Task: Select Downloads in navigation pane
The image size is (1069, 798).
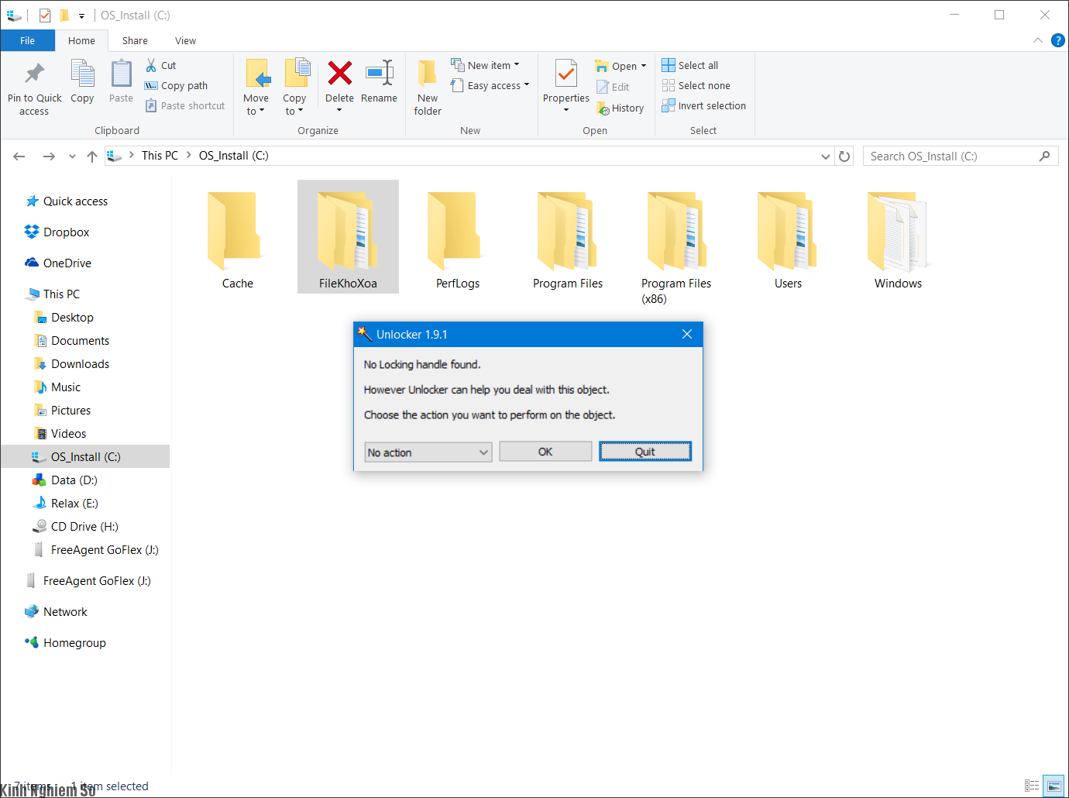Action: tap(80, 364)
